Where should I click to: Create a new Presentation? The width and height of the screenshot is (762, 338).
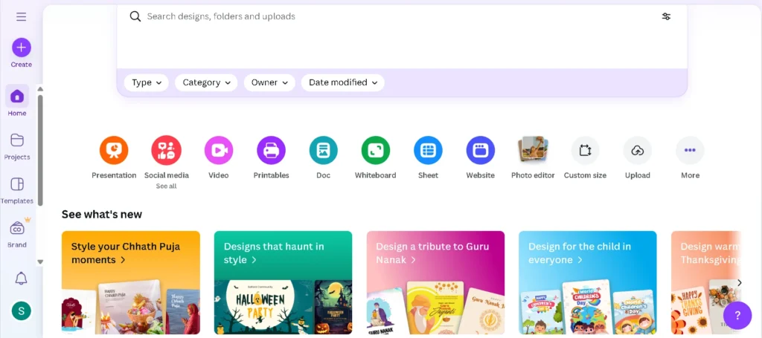pyautogui.click(x=114, y=158)
